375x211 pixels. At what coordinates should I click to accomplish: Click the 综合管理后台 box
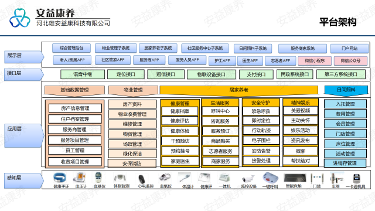(71, 48)
